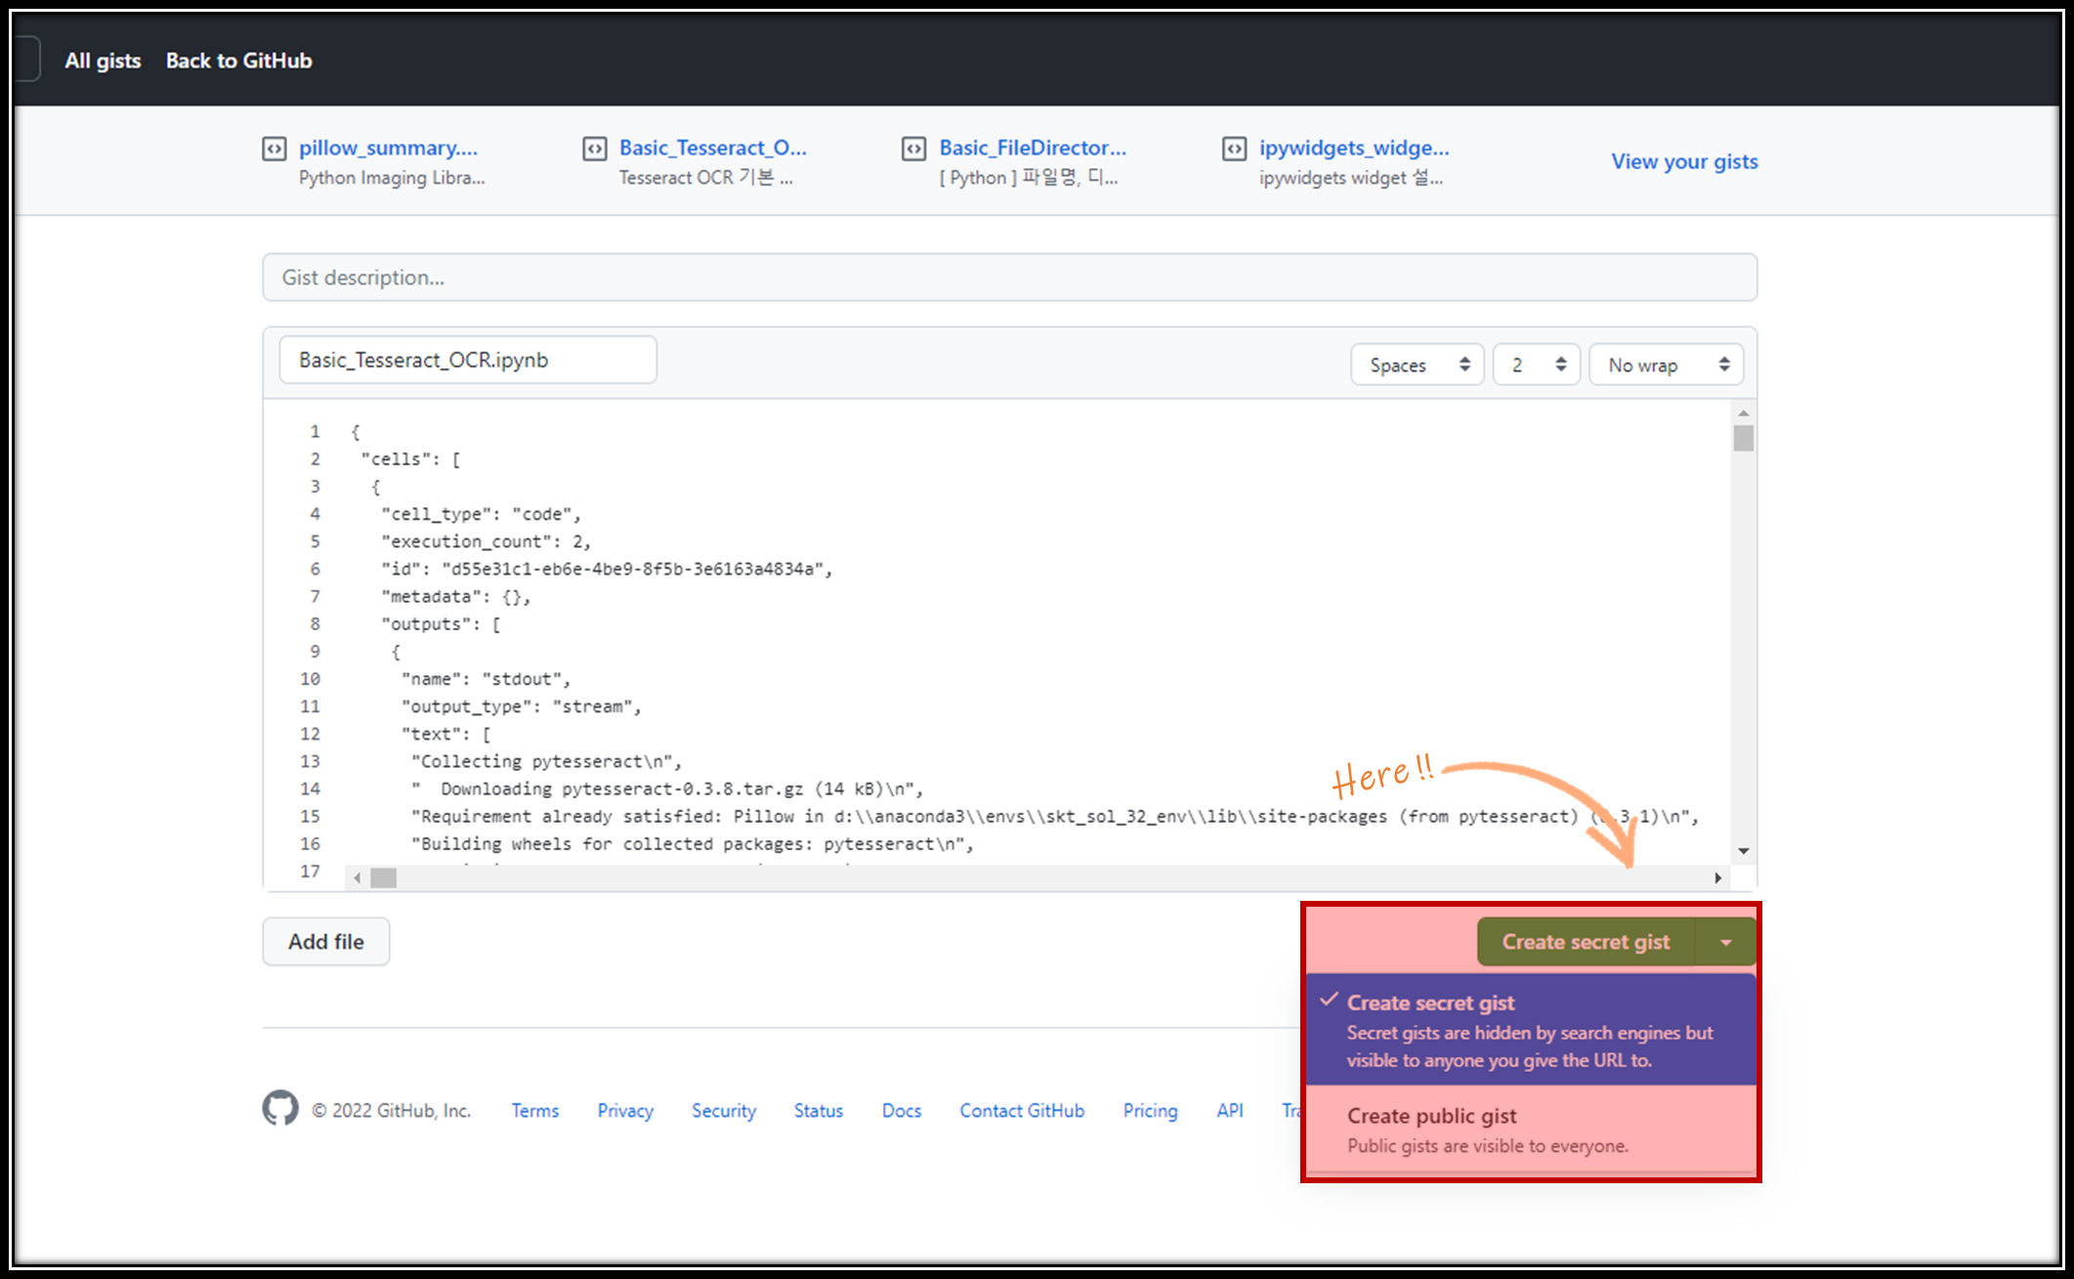
Task: Open the Security footer link
Action: pos(724,1111)
